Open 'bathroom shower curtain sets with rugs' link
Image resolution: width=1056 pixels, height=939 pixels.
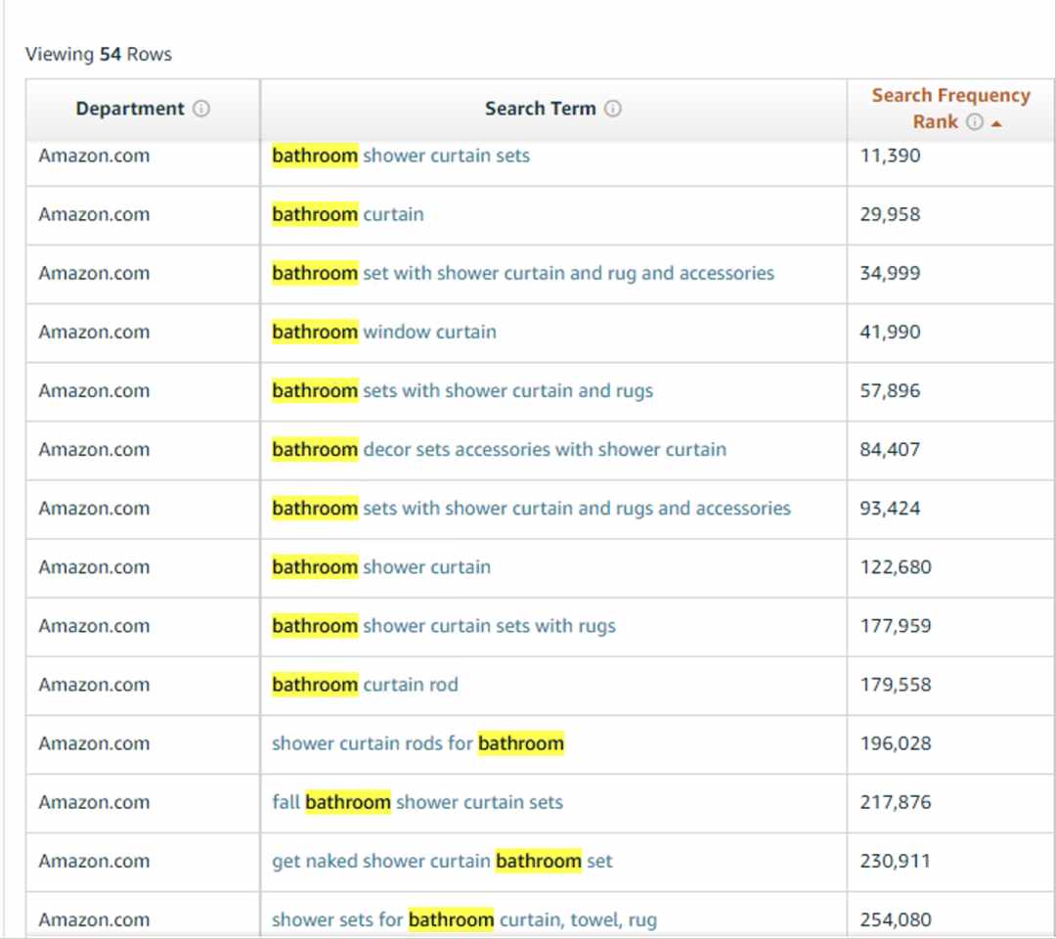click(x=443, y=626)
